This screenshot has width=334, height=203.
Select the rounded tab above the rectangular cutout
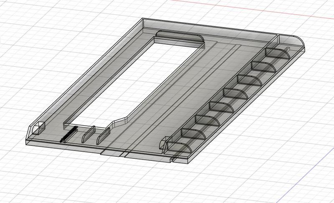click(180, 36)
